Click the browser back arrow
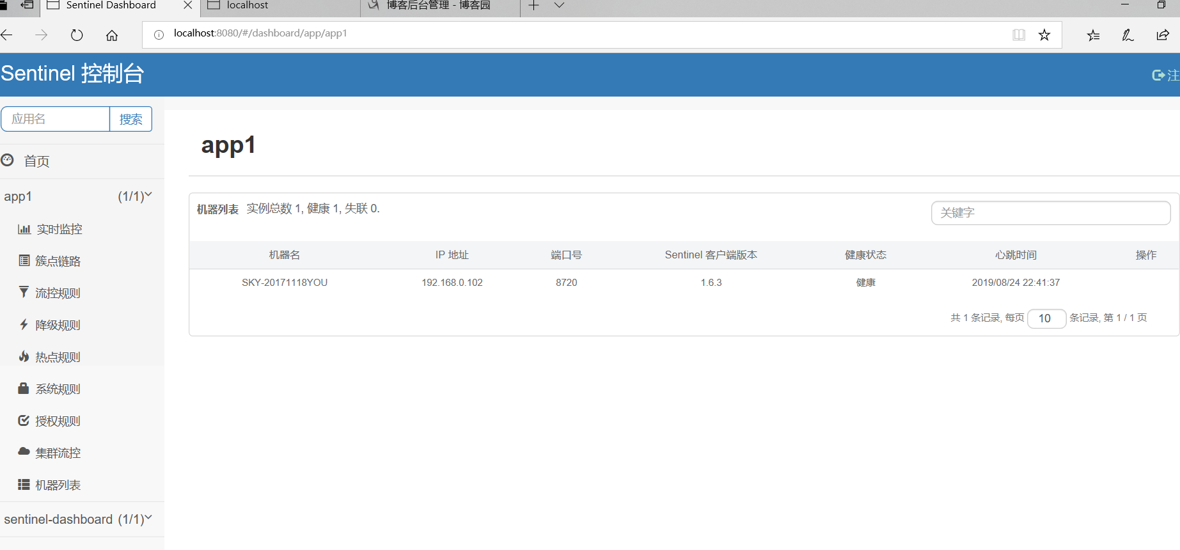1180x550 pixels. tap(6, 35)
